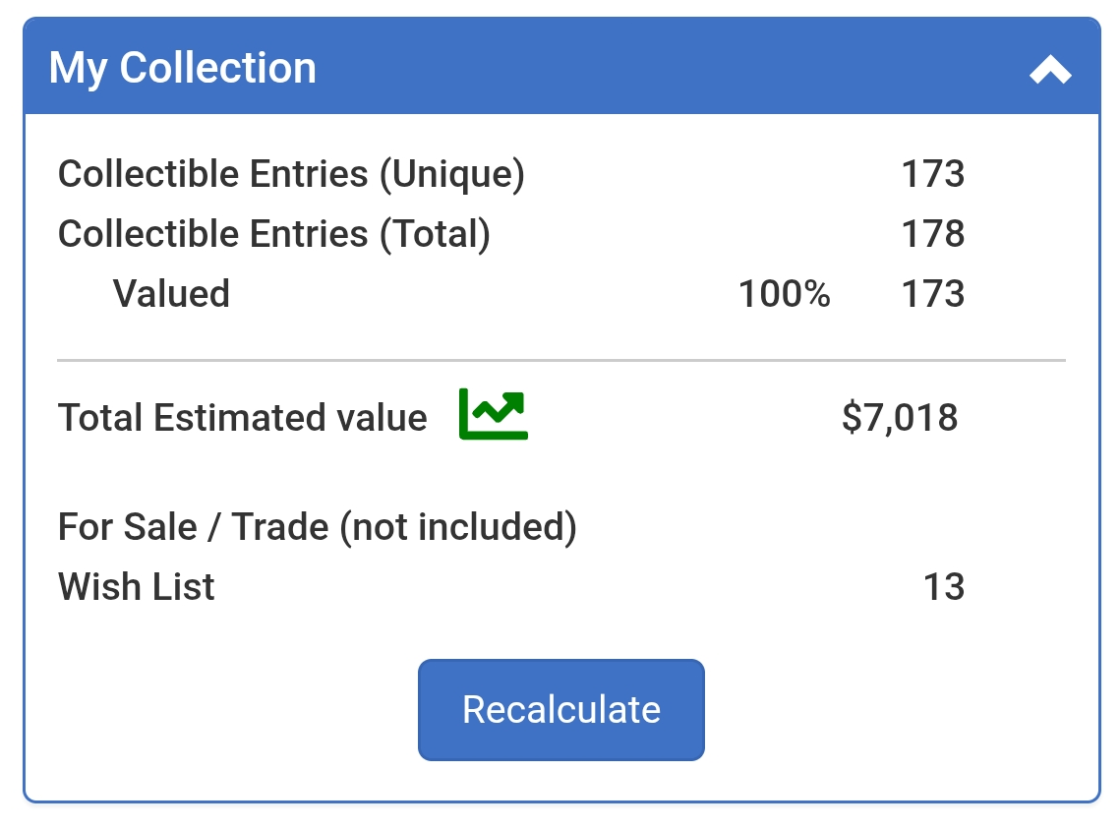This screenshot has width=1120, height=830.
Task: Open the total entries count 178
Action: tap(933, 234)
